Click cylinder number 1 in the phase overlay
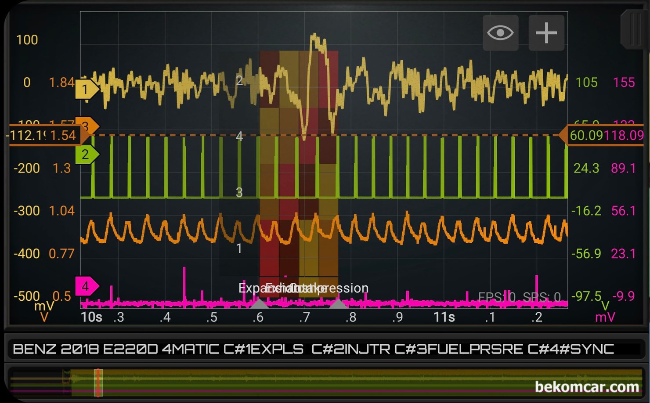Image resolution: width=650 pixels, height=403 pixels. (239, 248)
